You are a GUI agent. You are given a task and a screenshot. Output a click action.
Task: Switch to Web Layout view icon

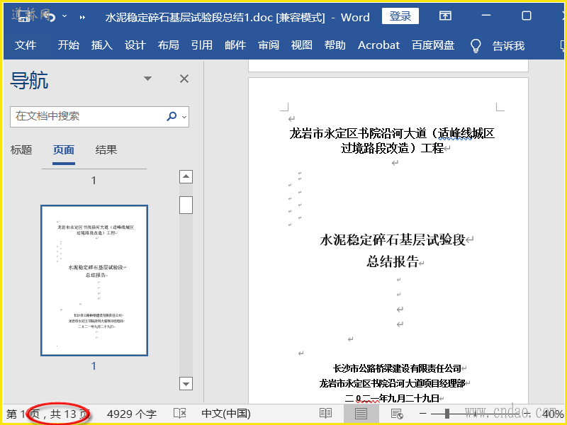pyautogui.click(x=397, y=414)
